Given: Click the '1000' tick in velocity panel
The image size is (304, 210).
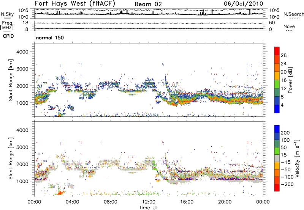Looking at the screenshot, I should coord(22,181).
